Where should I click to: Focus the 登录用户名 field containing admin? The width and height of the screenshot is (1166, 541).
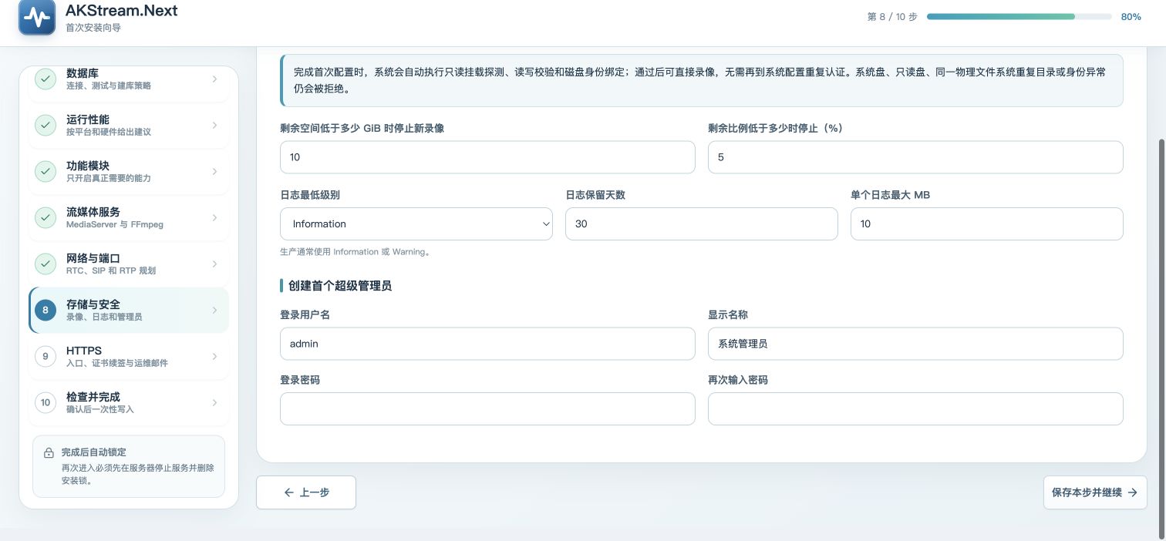tap(487, 344)
